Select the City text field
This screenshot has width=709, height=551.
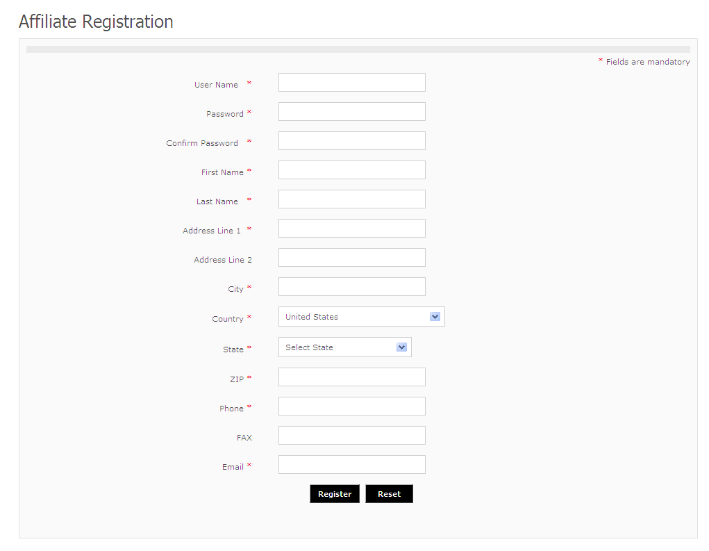[x=351, y=287]
